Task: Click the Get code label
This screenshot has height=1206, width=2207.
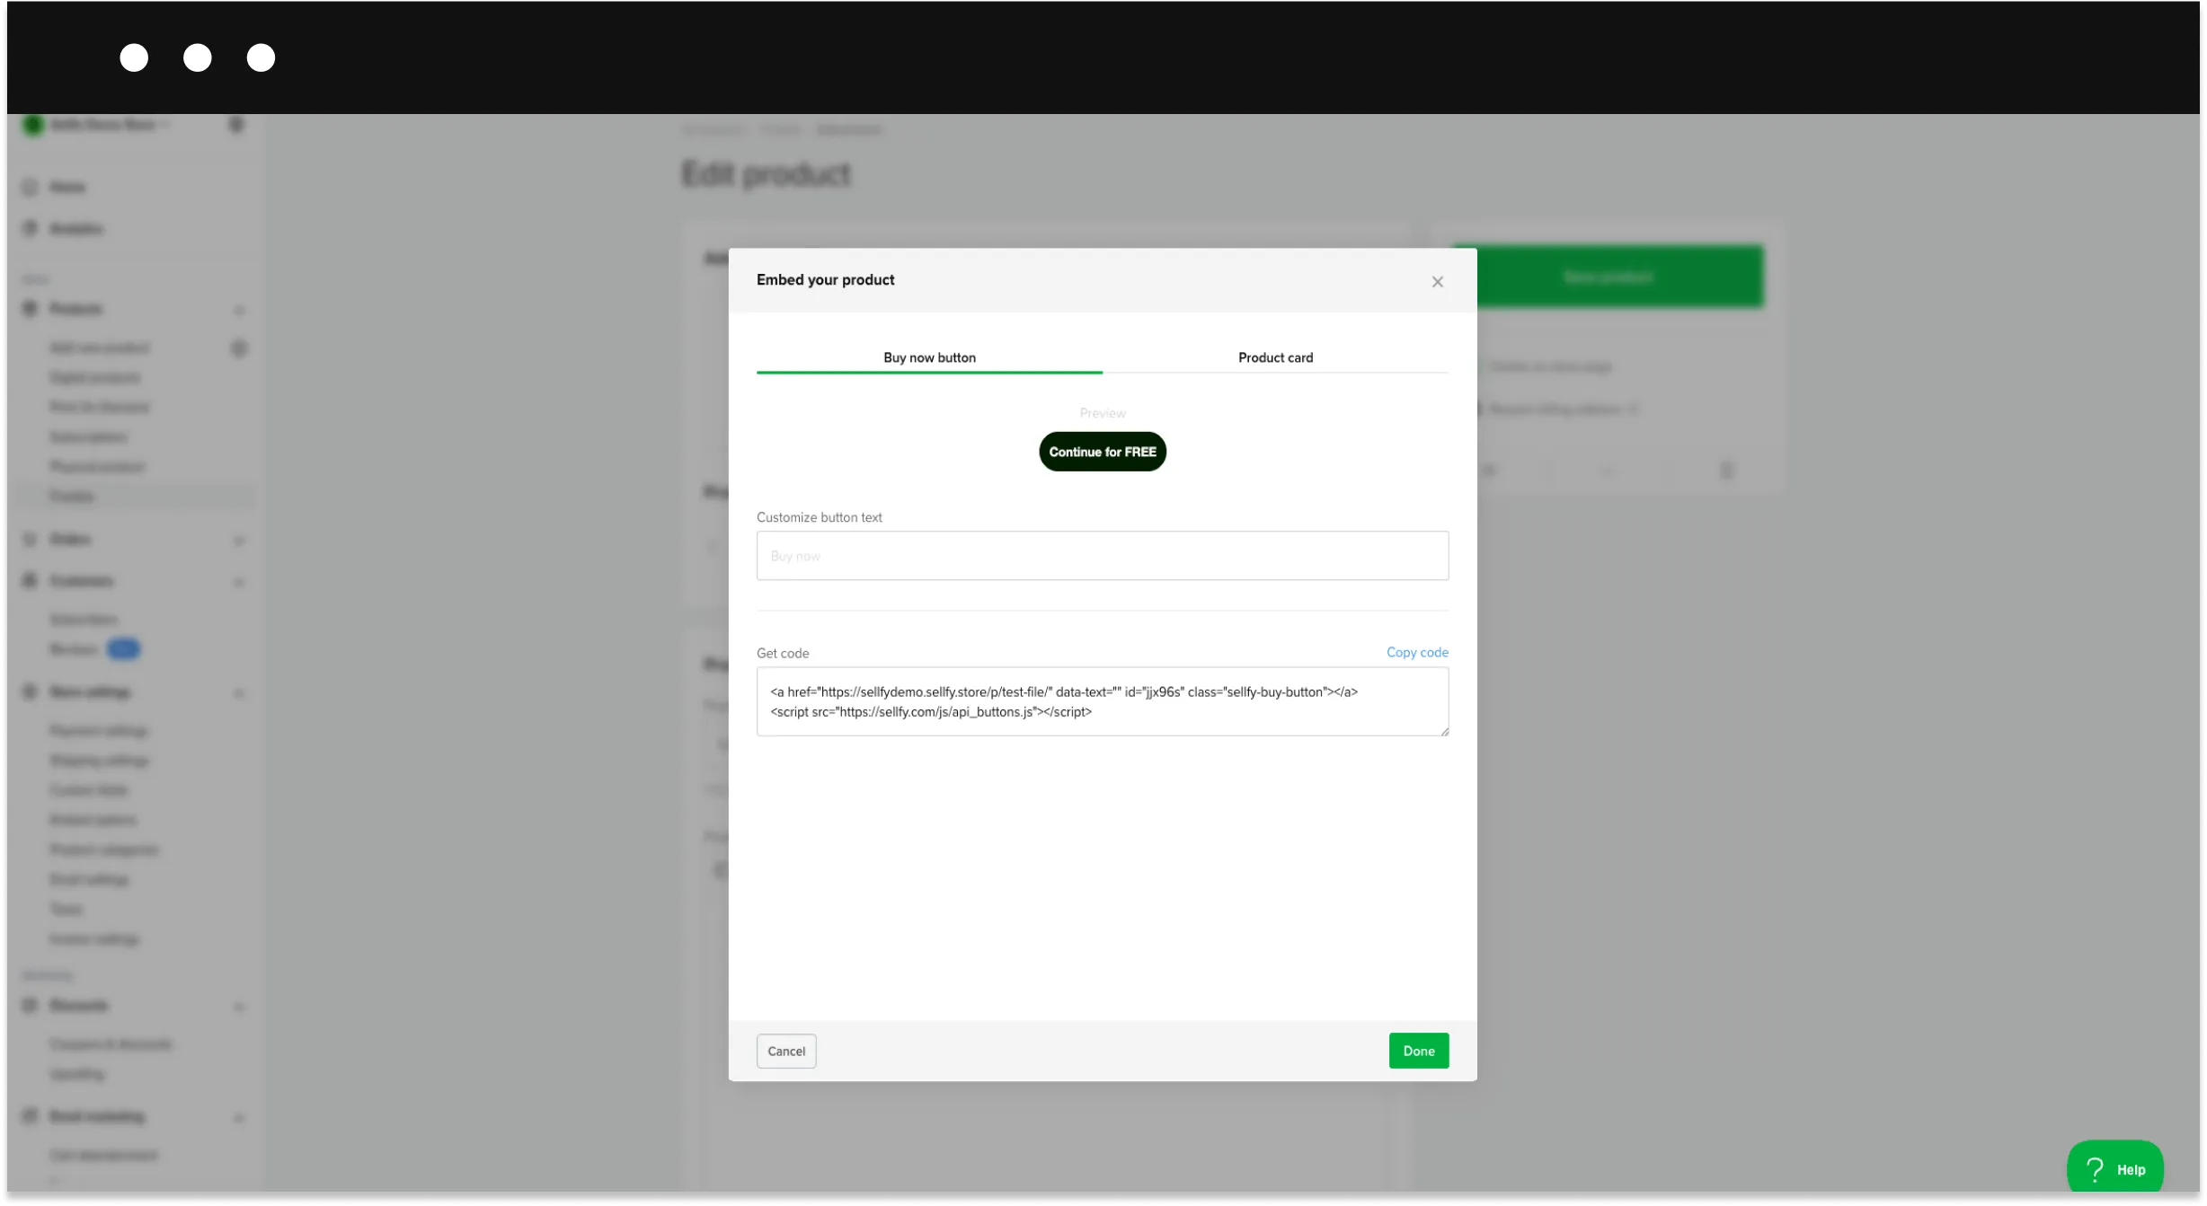Action: [782, 653]
